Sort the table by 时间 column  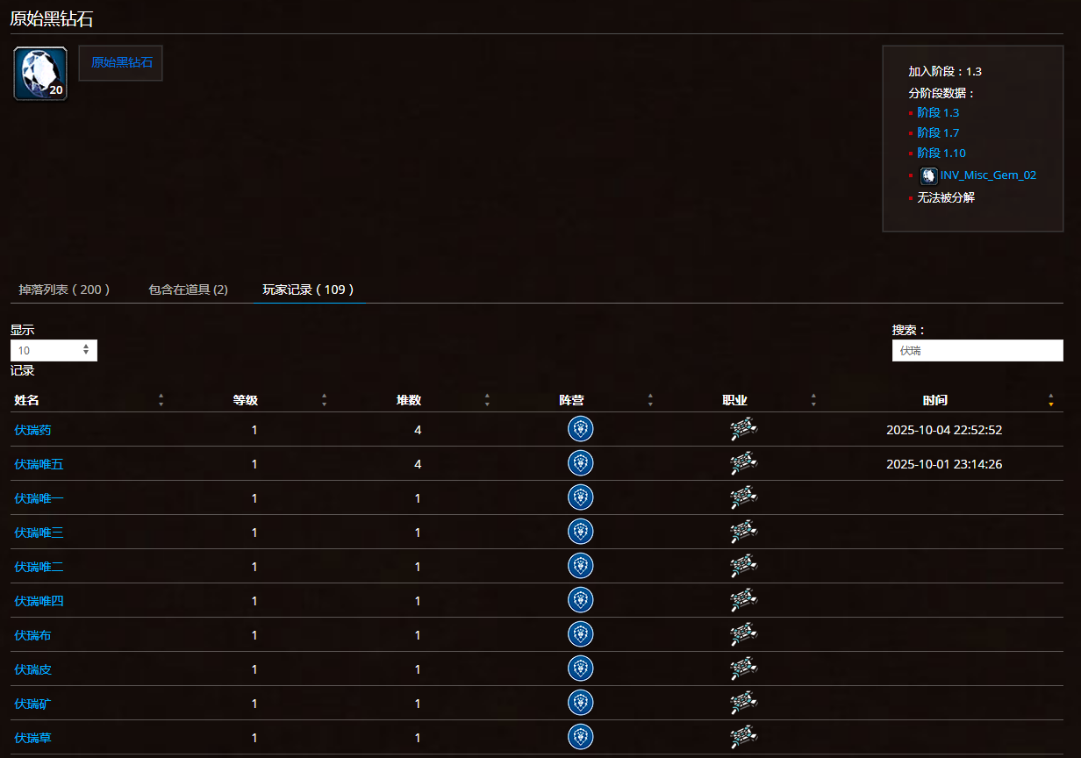(x=935, y=400)
